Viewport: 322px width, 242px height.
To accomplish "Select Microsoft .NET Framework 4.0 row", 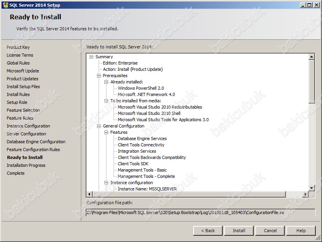I will (146, 94).
